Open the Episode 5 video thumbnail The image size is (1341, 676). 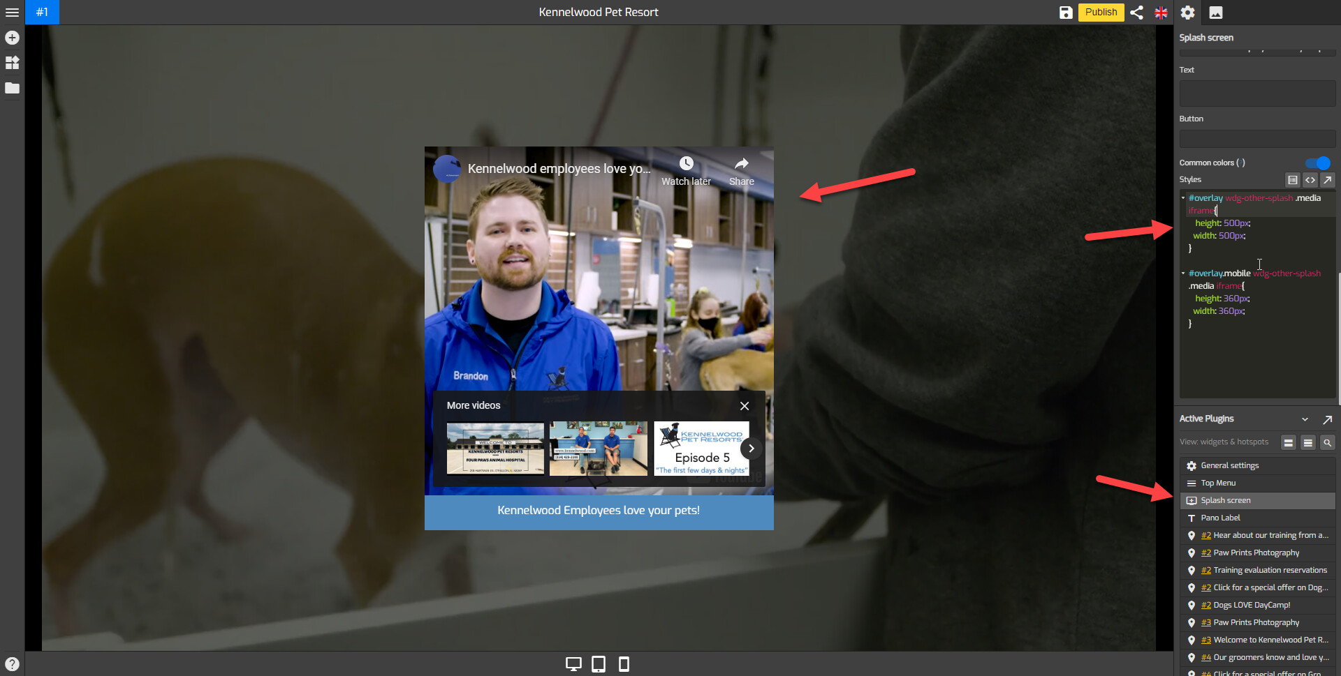click(x=701, y=449)
